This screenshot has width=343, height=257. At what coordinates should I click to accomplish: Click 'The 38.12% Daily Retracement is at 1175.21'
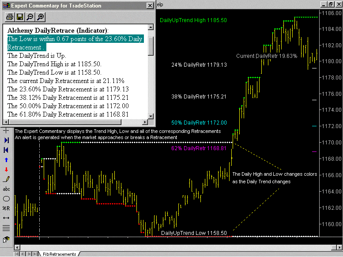pos(68,98)
